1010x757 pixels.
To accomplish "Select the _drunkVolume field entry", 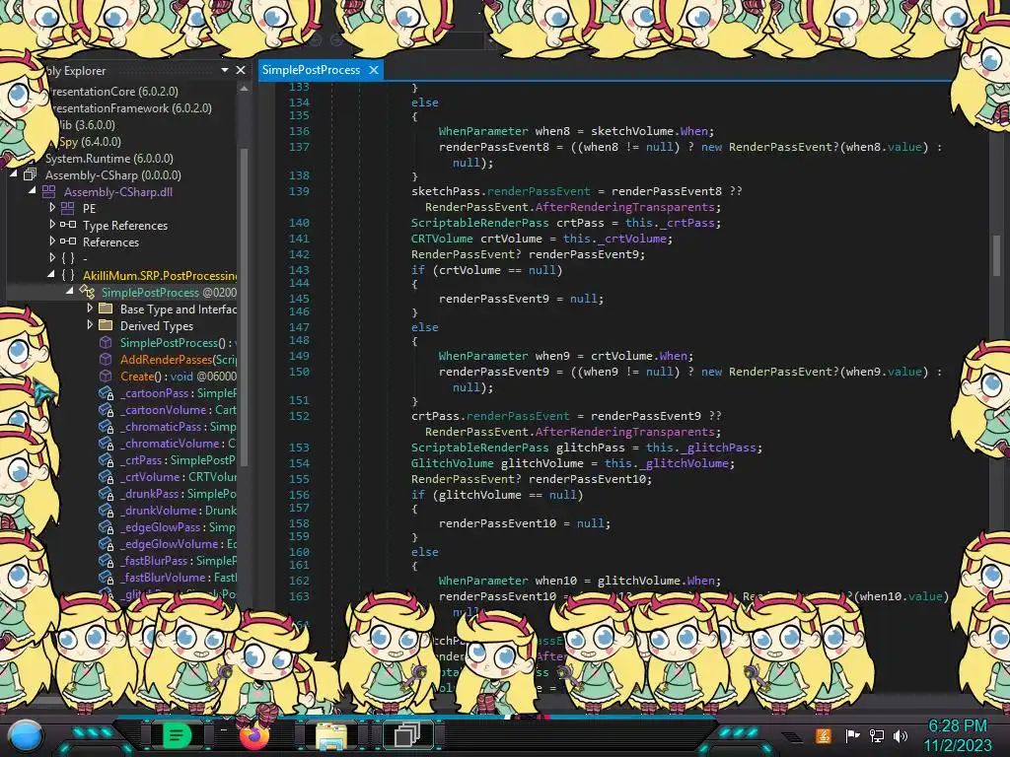I will tap(179, 510).
